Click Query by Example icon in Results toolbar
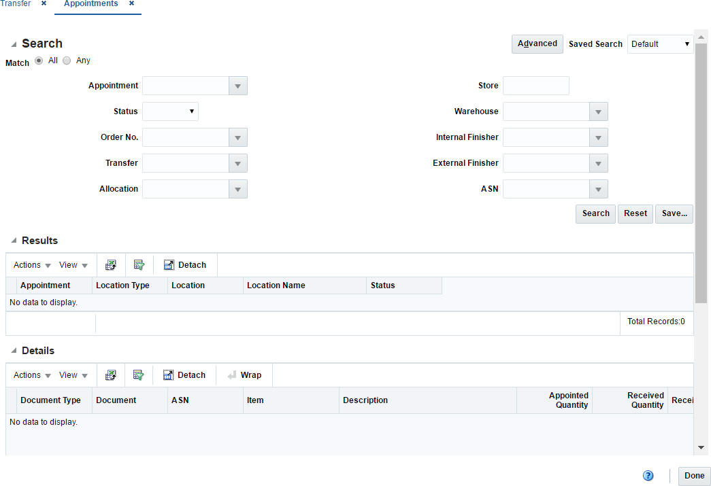This screenshot has width=711, height=486. pos(139,265)
